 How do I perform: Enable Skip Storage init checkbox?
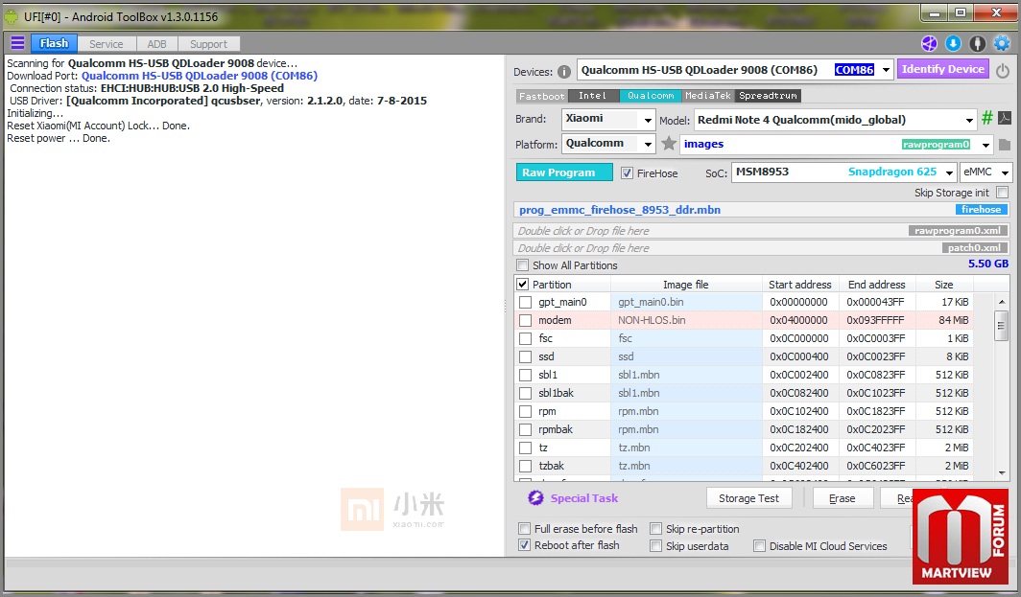[1003, 193]
